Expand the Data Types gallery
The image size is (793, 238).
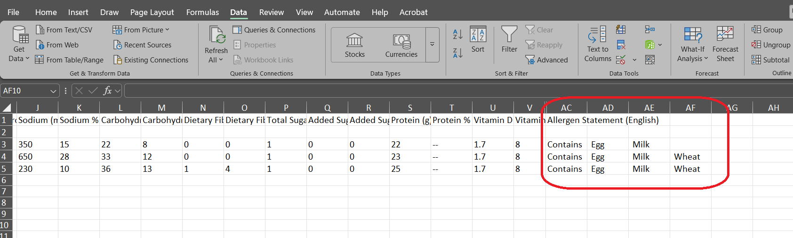432,45
